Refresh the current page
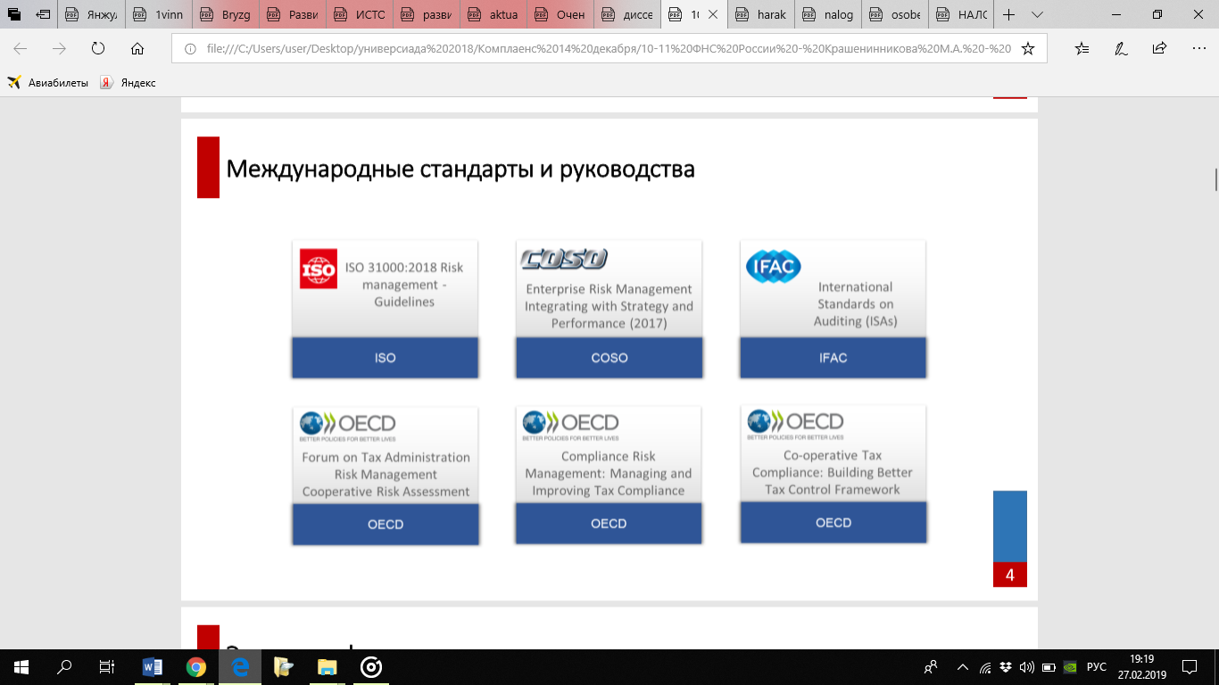1219x685 pixels. (x=98, y=49)
